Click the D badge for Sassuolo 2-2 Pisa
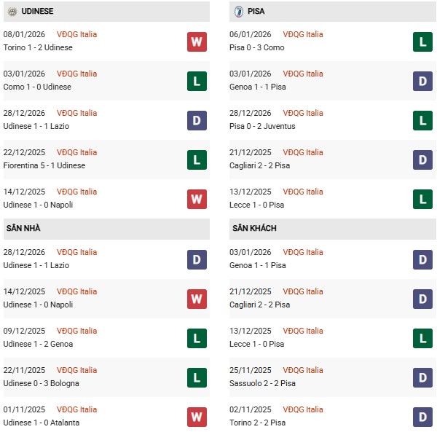This screenshot has height=432, width=437. tap(422, 377)
